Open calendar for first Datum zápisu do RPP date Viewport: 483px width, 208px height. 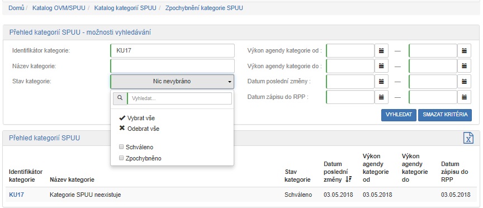click(381, 97)
